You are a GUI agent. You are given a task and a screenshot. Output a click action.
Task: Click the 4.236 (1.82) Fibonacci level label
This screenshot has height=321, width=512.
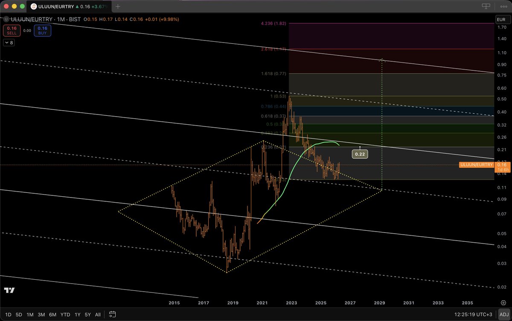(x=274, y=23)
